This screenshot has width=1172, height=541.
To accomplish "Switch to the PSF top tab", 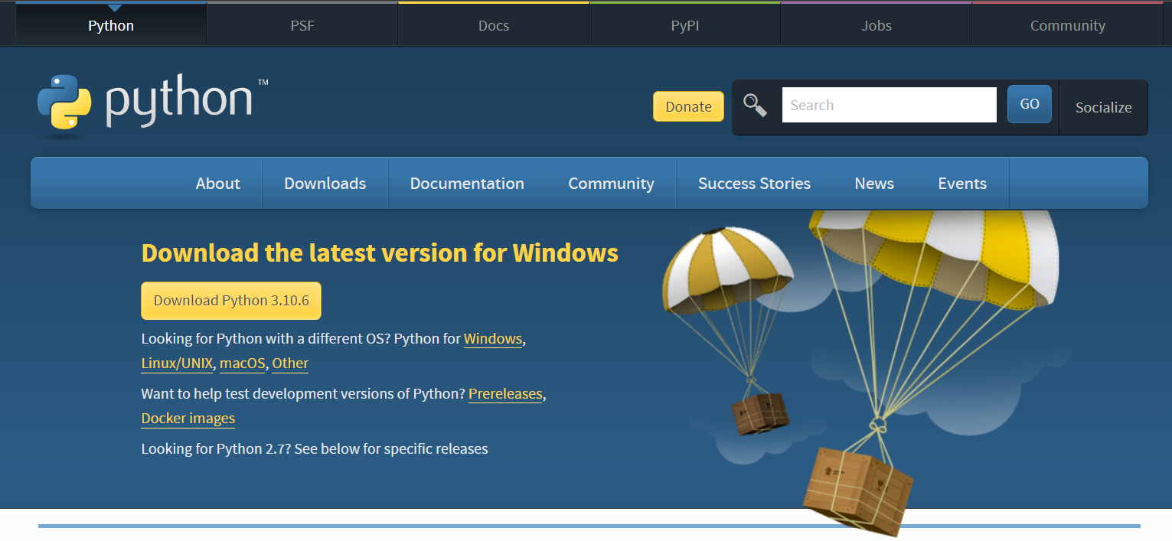I will point(302,25).
